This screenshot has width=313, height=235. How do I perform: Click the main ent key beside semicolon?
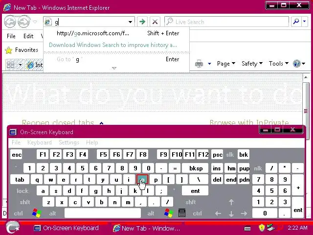(x=195, y=191)
